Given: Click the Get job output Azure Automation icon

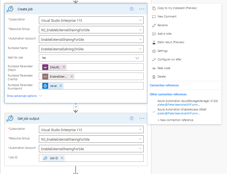Looking at the screenshot, I should tap(10, 118).
